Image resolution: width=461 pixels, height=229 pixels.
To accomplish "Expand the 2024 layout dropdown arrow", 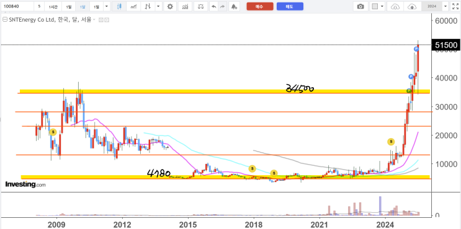I will [445, 6].
